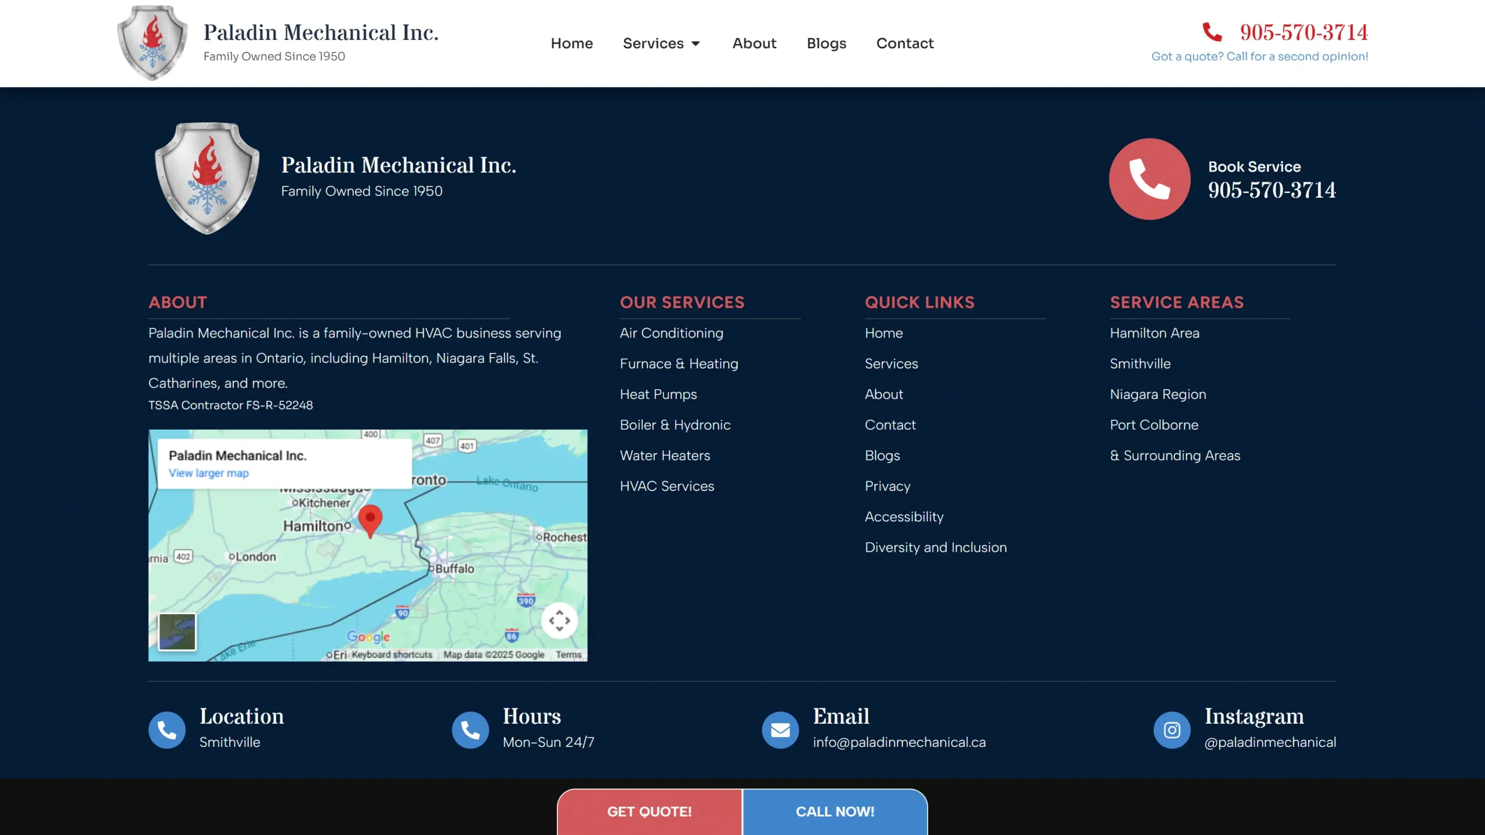Image resolution: width=1485 pixels, height=835 pixels.
Task: Click View larger map link
Action: [208, 473]
